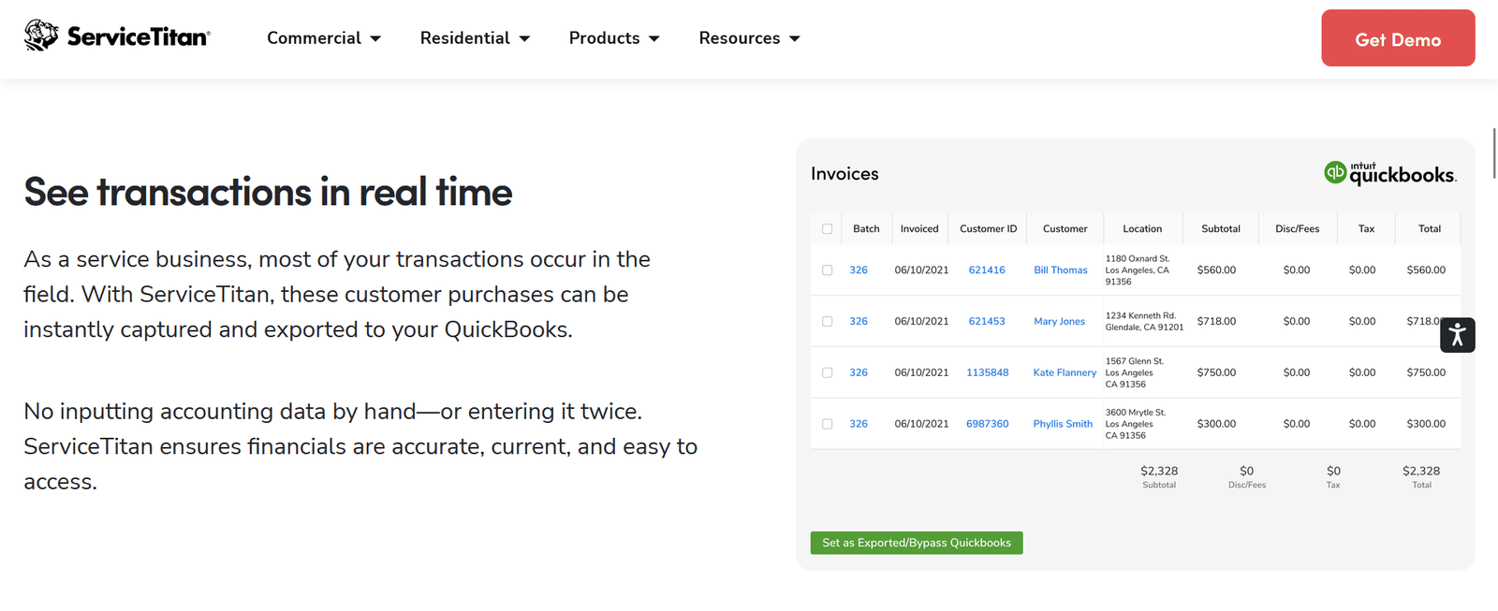This screenshot has height=611, width=1498.
Task: Open the accessibility widget icon
Action: [x=1457, y=335]
